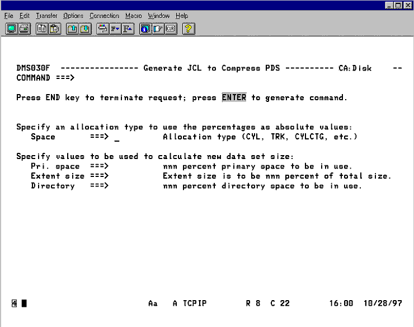Viewport: 414px width, 327px height.
Task: Click the session info monitor icon
Action: (145, 29)
